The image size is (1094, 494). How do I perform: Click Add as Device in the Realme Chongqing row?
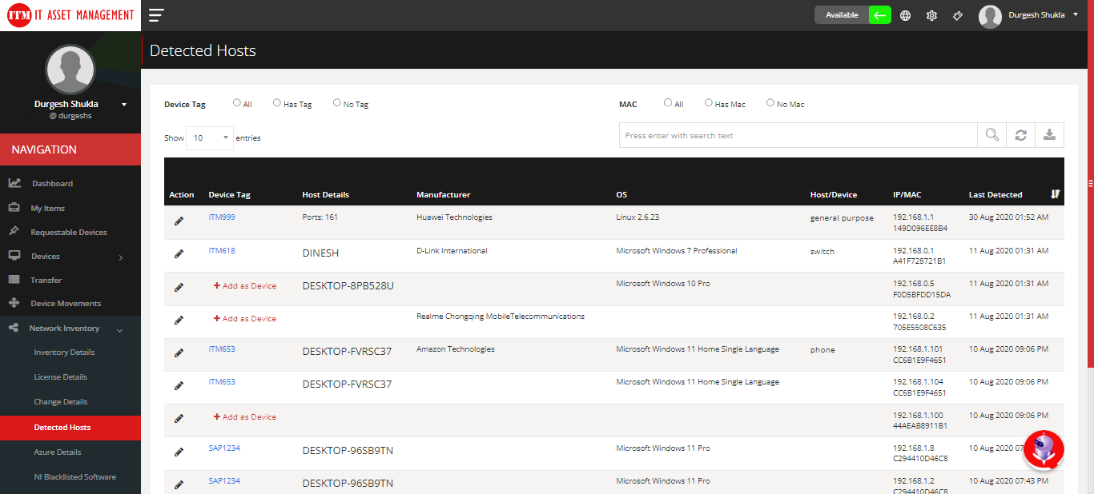245,318
